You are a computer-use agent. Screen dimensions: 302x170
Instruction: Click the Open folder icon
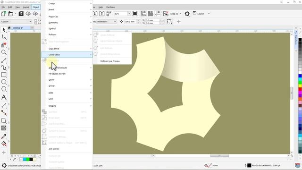(11, 14)
